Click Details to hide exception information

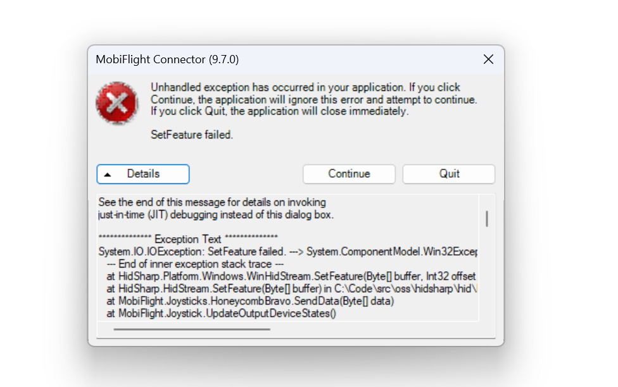[142, 174]
